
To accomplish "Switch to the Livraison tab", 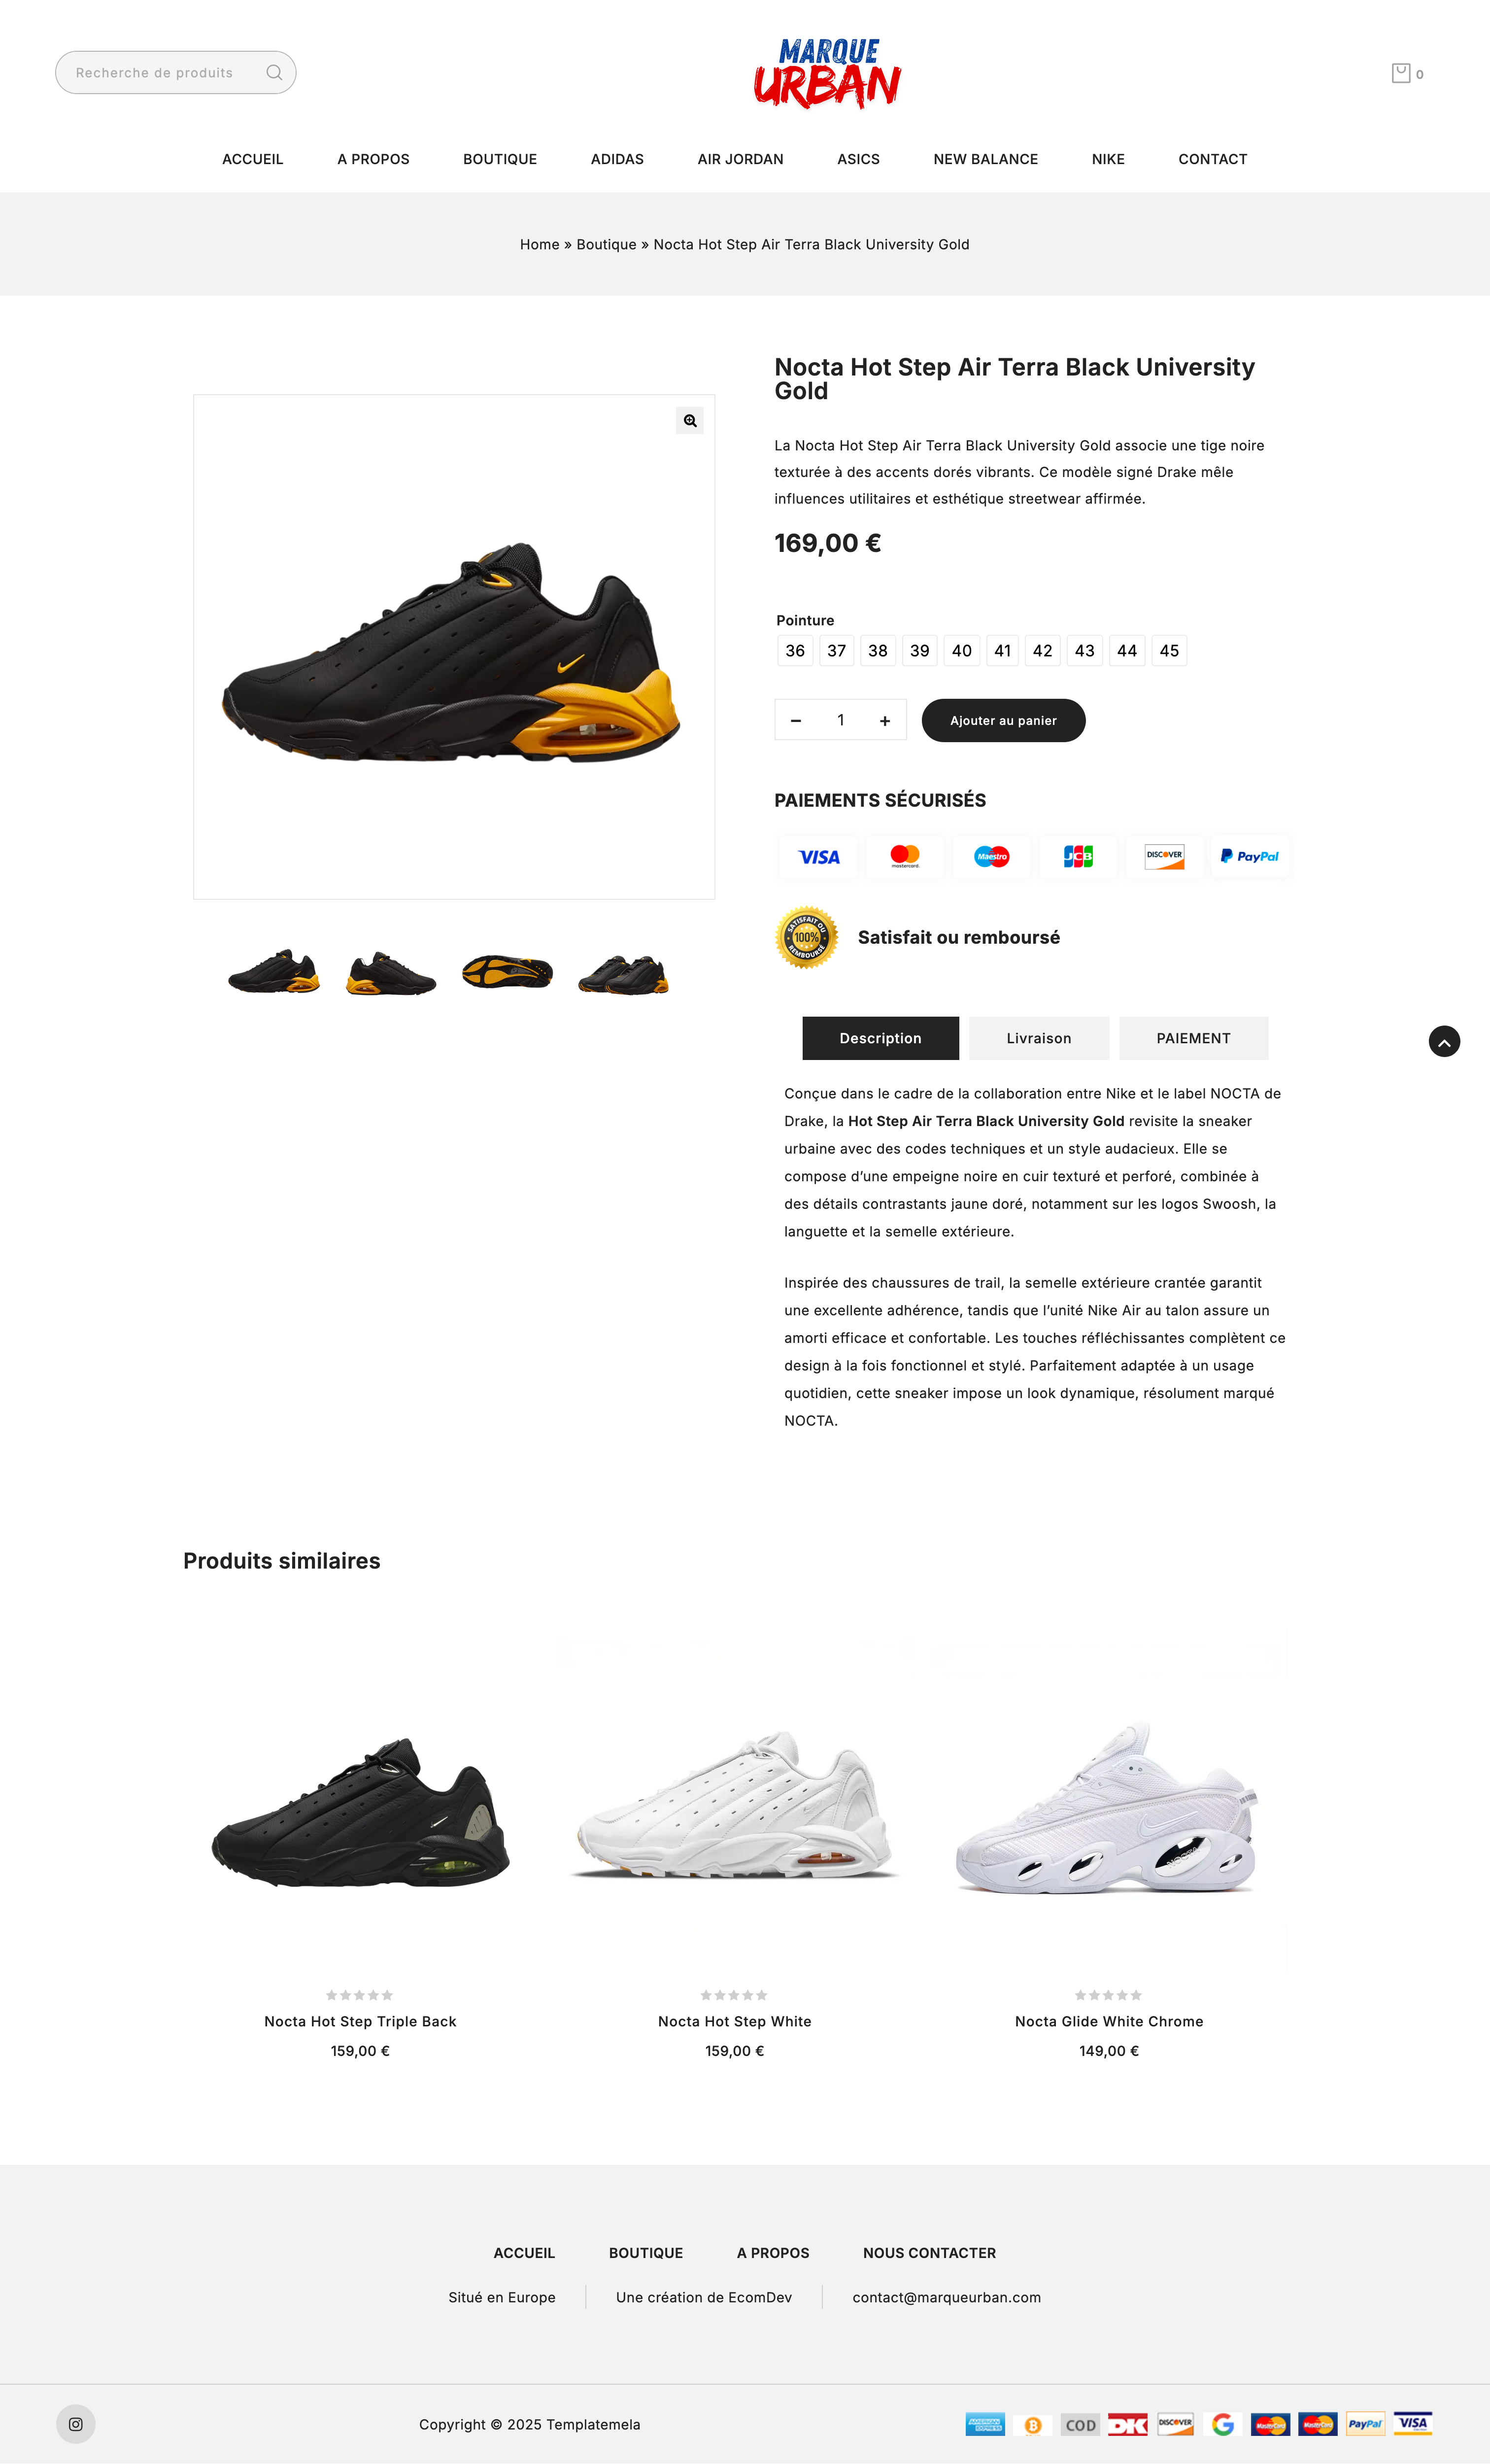I will click(1039, 1038).
